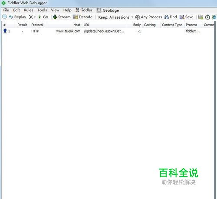Click the /UpdateCheck.aspx URL cell
This screenshot has width=217, height=199.
(104, 31)
